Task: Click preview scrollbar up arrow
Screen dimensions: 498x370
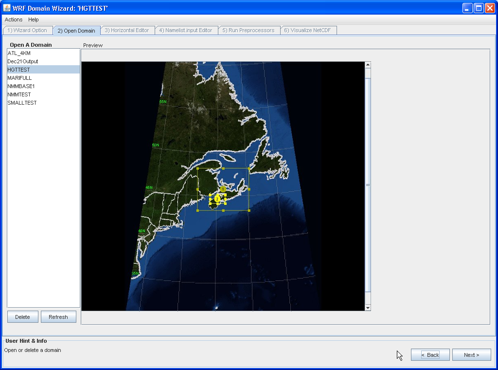Action: (368, 65)
